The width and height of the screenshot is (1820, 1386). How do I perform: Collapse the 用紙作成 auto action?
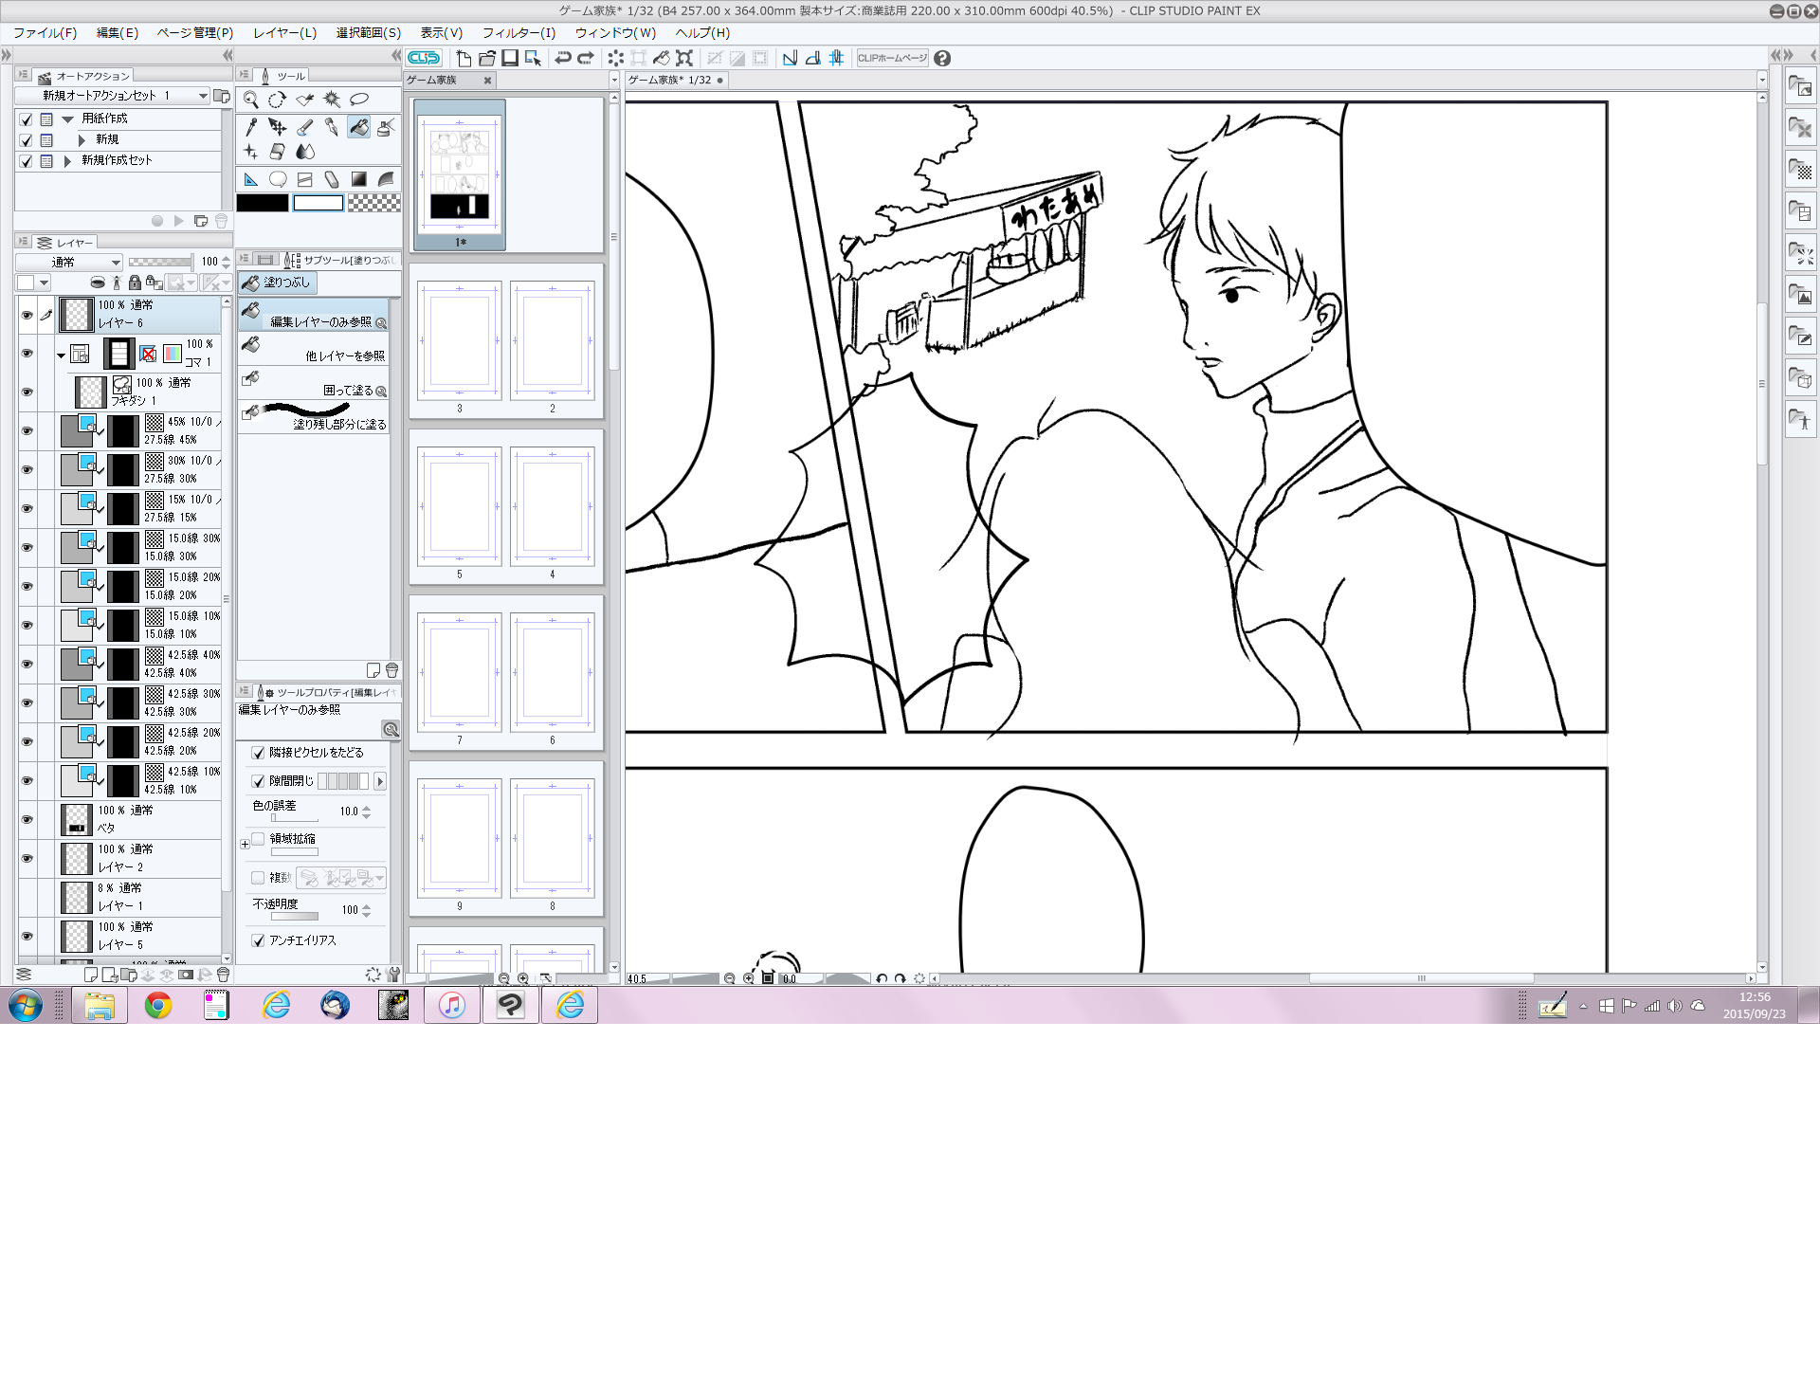coord(67,119)
